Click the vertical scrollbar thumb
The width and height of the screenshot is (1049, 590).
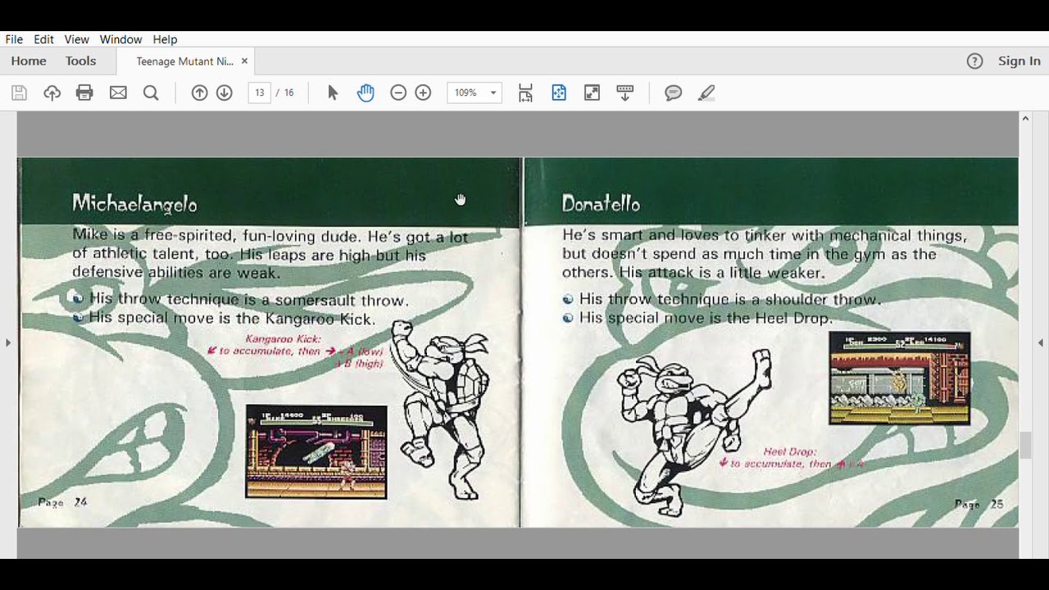tap(1025, 445)
